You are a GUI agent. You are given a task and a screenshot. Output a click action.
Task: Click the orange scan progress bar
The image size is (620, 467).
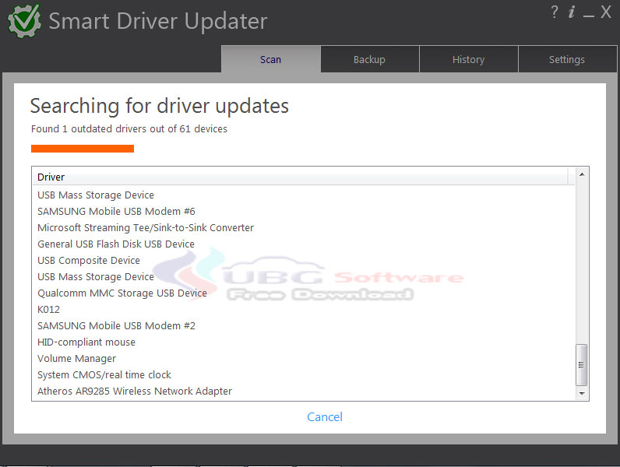(83, 149)
